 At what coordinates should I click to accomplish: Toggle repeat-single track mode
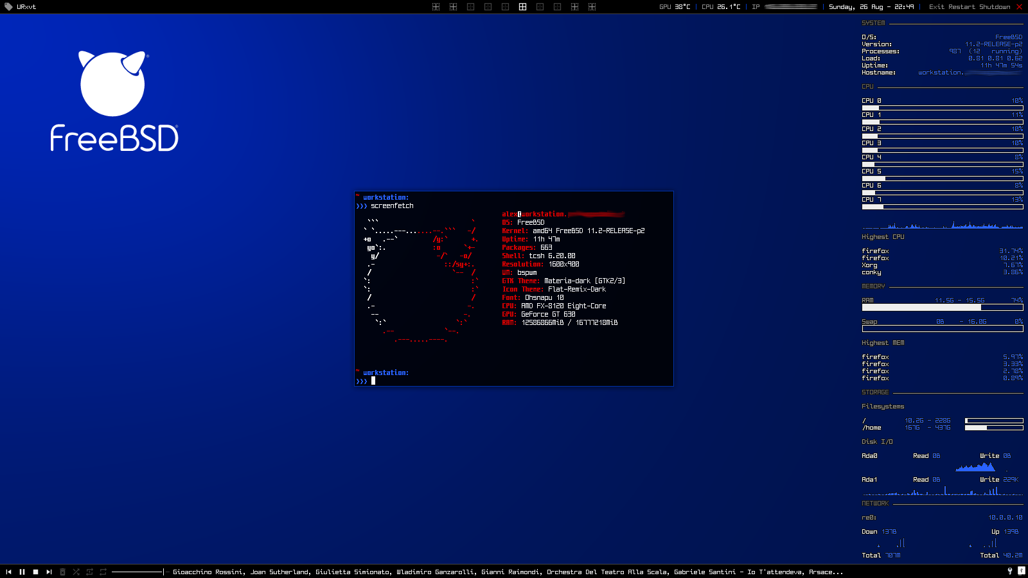click(89, 572)
